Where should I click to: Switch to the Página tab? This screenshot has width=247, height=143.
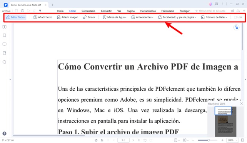(x=130, y=11)
